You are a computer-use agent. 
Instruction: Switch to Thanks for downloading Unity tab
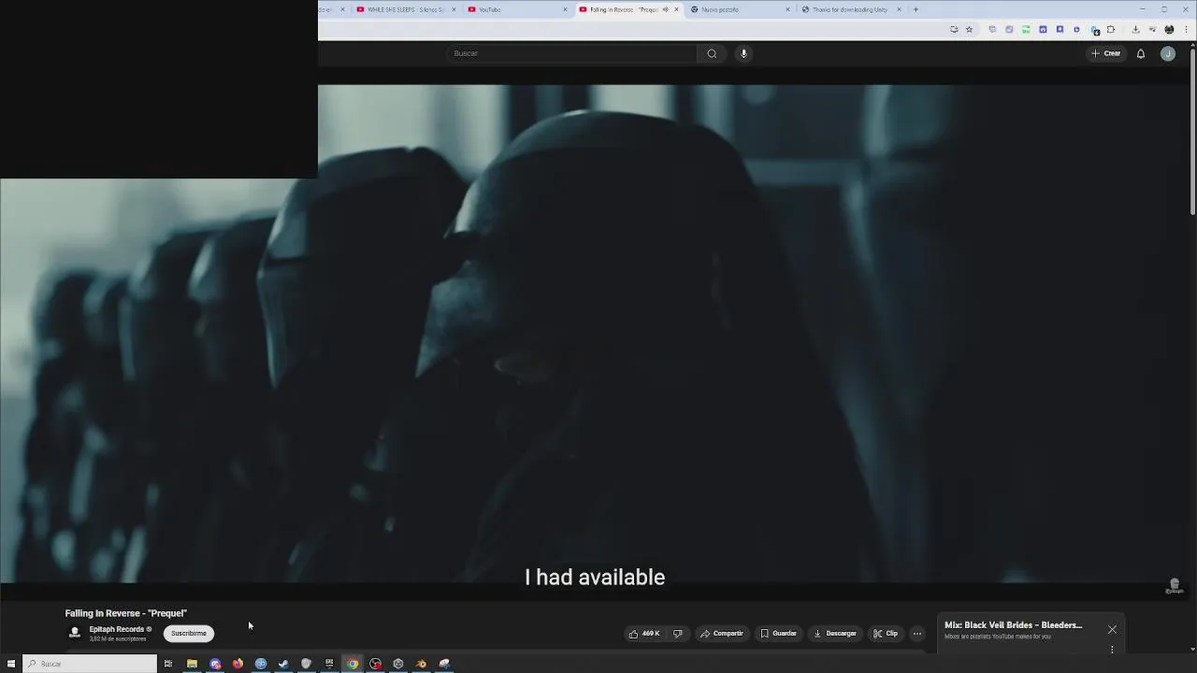[849, 9]
